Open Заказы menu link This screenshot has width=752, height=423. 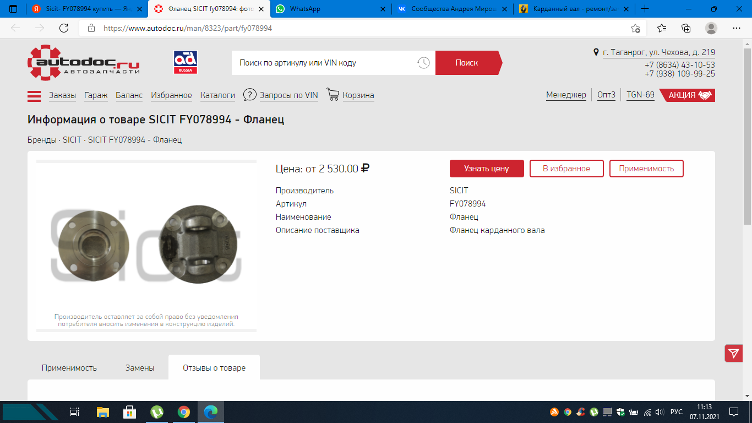(x=62, y=95)
